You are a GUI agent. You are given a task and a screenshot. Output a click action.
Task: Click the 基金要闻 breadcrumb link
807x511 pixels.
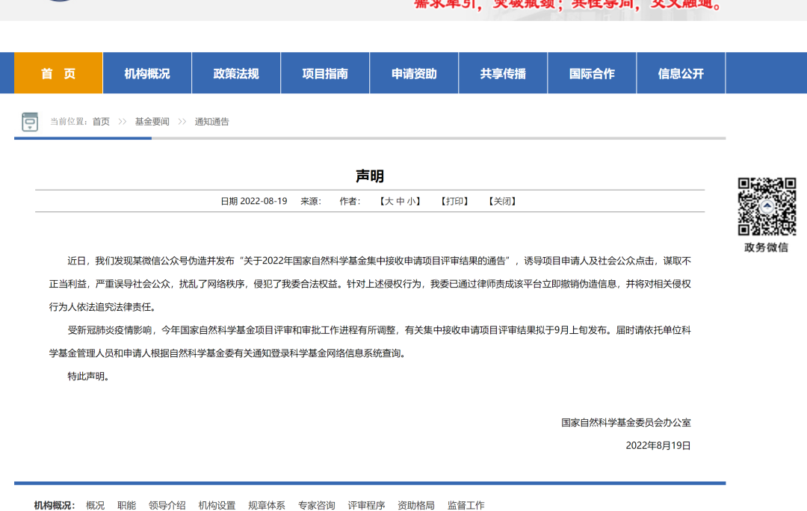pyautogui.click(x=152, y=122)
